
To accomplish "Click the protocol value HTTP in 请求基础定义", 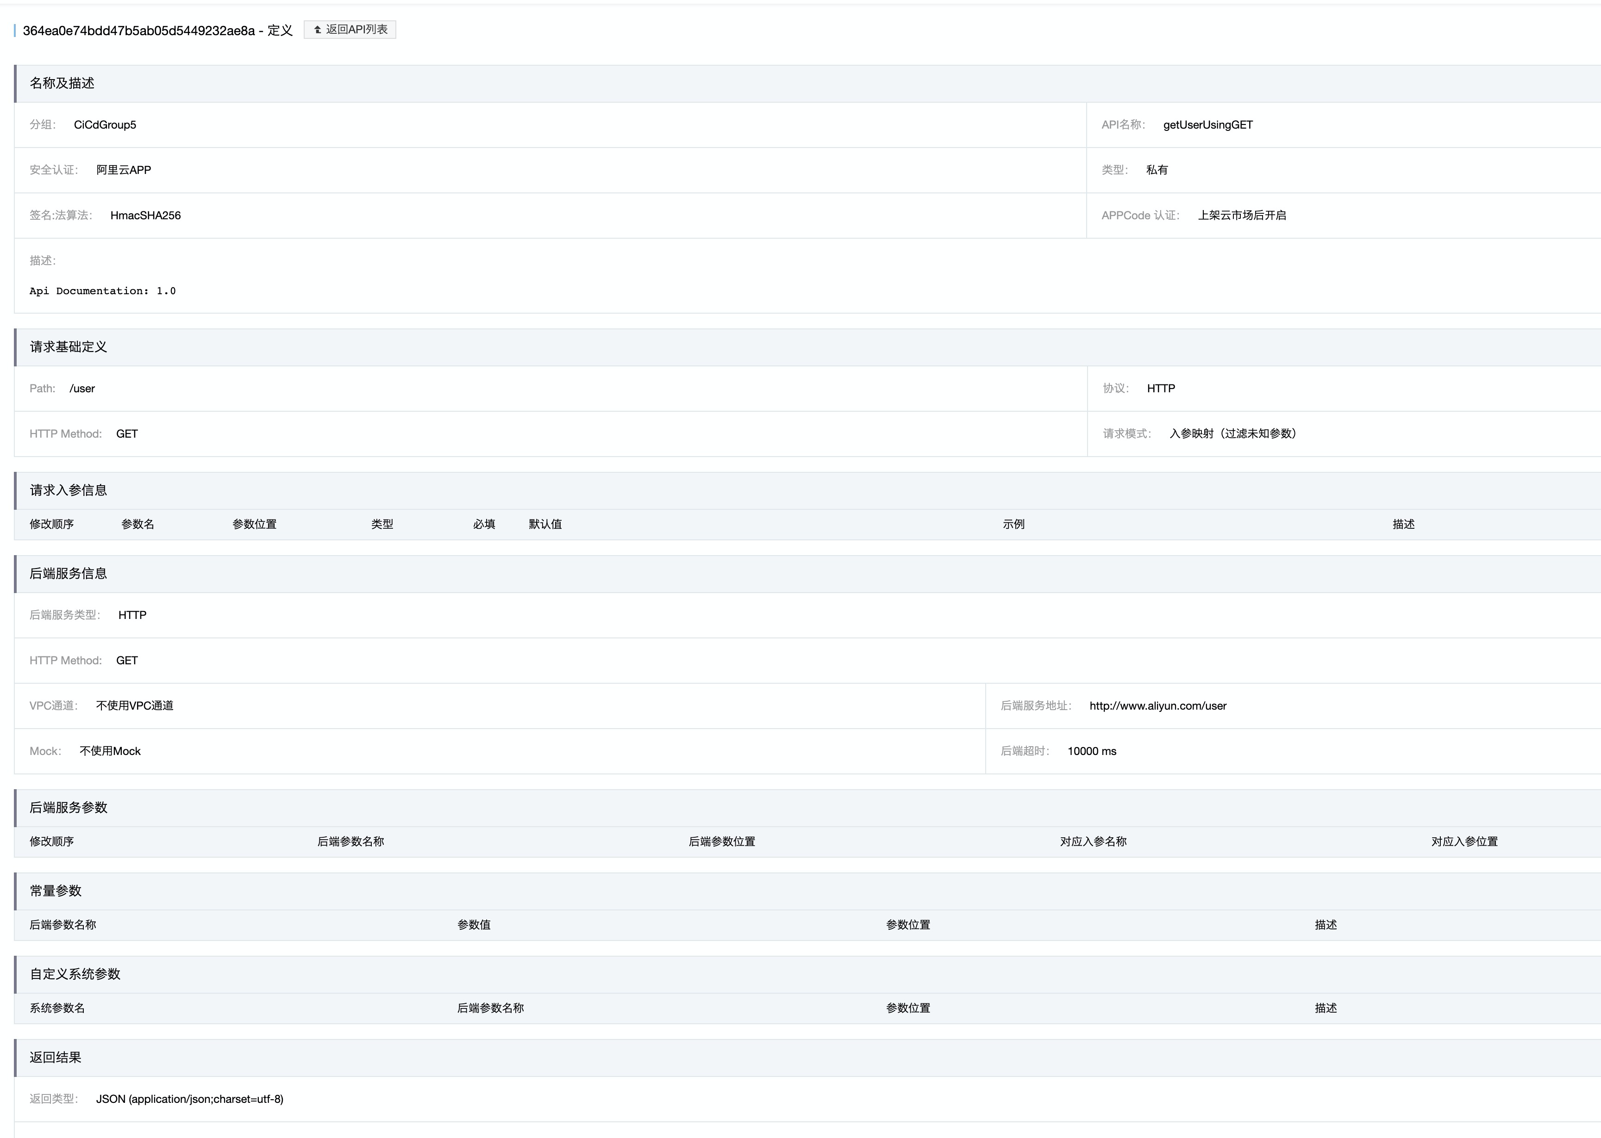I will pos(1161,388).
